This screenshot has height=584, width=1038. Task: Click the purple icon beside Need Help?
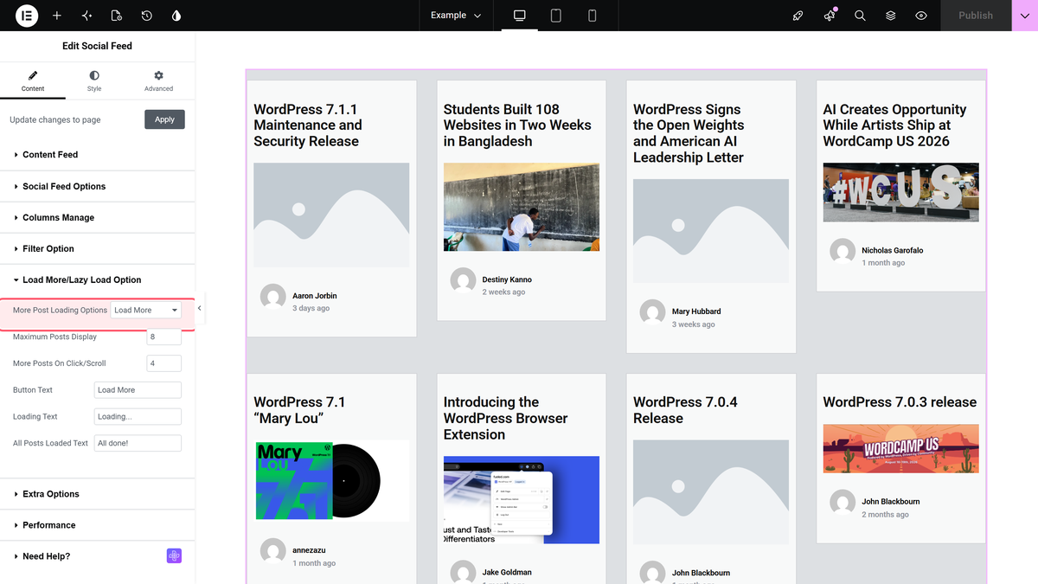174,556
